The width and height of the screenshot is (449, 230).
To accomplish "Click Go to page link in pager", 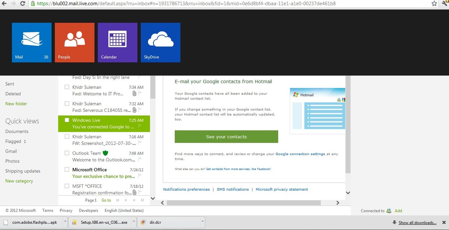I will click(x=106, y=200).
